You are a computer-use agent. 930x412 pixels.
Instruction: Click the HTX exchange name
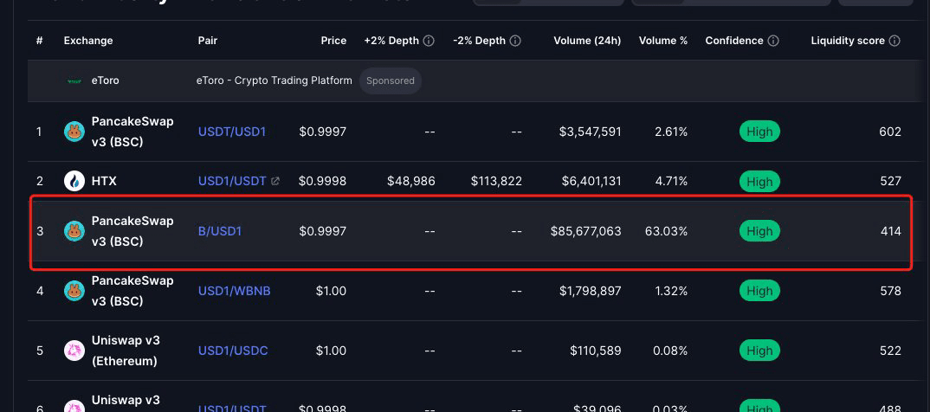pyautogui.click(x=104, y=181)
